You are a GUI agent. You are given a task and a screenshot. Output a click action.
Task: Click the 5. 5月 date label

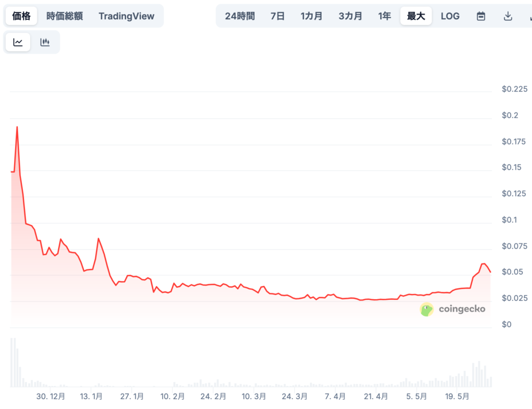[416, 397]
